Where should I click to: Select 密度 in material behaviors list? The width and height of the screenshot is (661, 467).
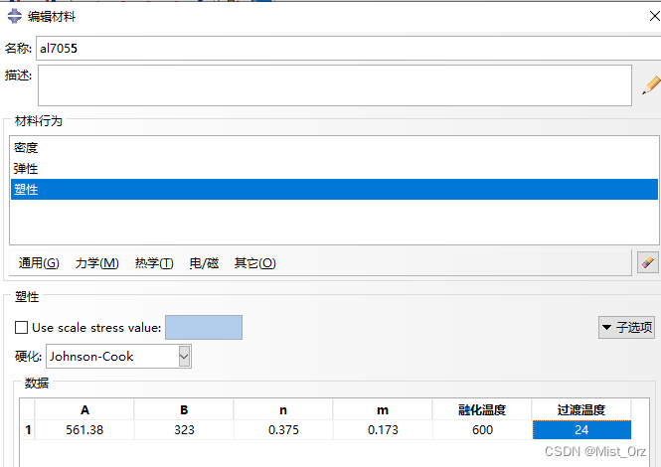[x=26, y=148]
